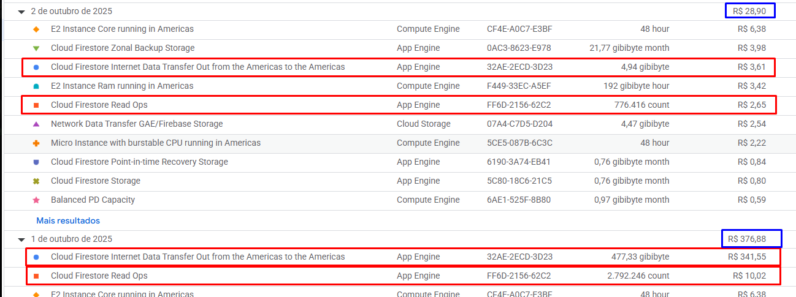The height and width of the screenshot is (297, 796).
Task: Open the Mais resultados link
Action: (67, 220)
